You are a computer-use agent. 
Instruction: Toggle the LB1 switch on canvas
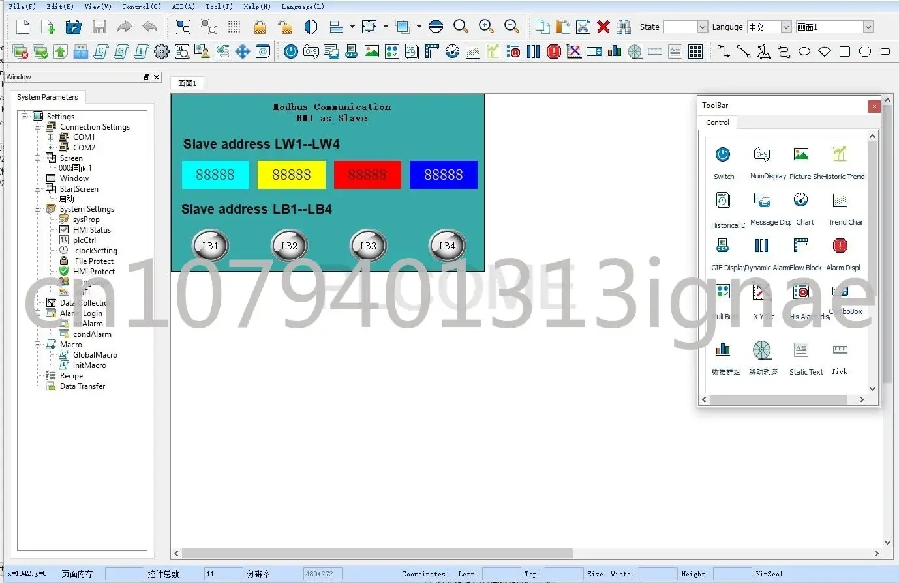point(209,246)
